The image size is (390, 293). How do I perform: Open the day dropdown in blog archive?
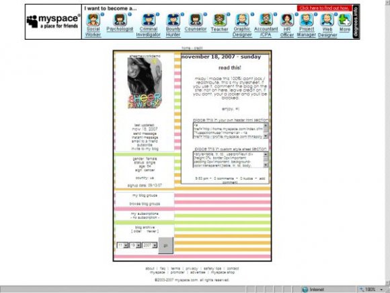135,245
